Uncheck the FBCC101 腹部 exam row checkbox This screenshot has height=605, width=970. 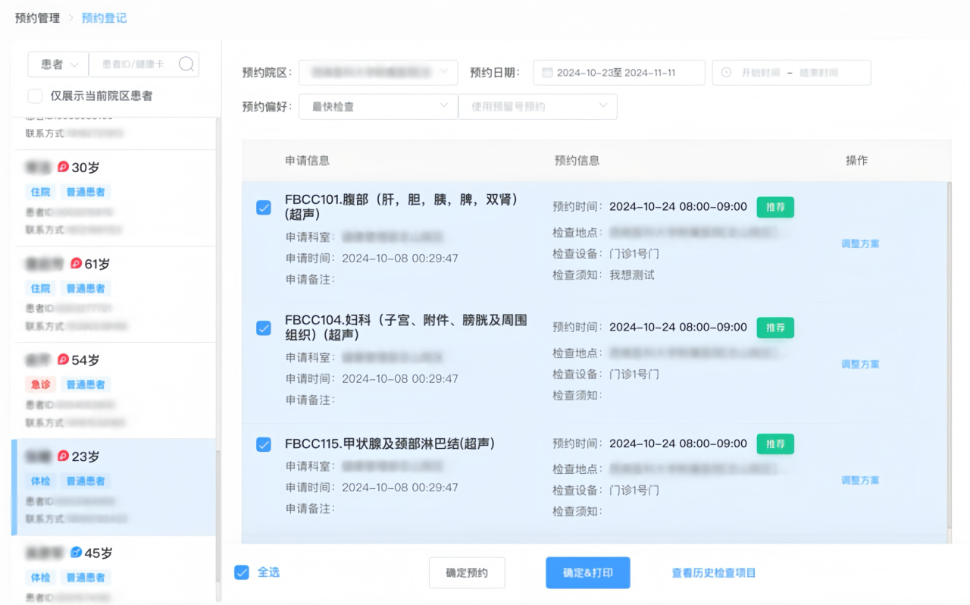264,207
